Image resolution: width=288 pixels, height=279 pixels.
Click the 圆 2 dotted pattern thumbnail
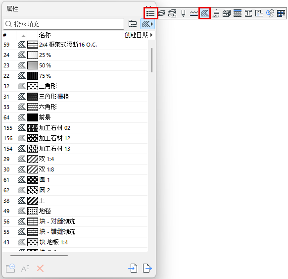[33, 190]
